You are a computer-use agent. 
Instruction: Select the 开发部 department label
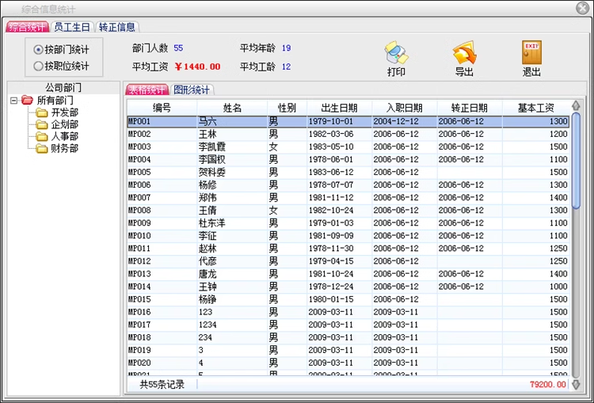click(x=65, y=112)
